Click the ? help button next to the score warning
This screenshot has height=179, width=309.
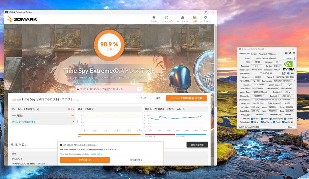point(139,89)
